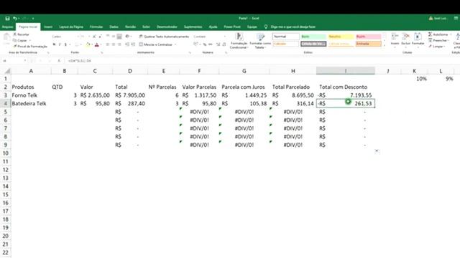The image size is (460, 258).
Task: Click the Diga-me search box
Action: point(290,27)
